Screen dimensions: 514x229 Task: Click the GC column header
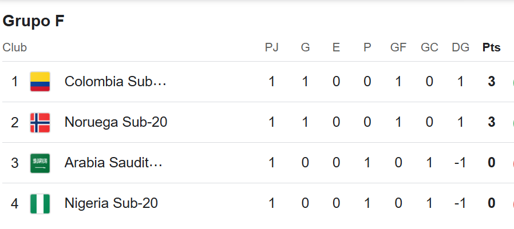point(429,48)
